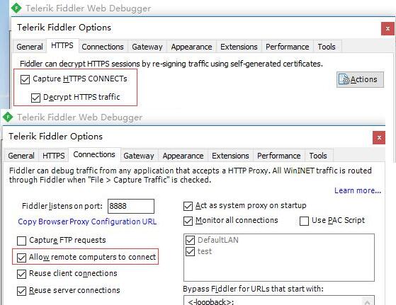Viewport: 396px width, 305px height.
Task: Uncheck the test connection entry
Action: 190,251
